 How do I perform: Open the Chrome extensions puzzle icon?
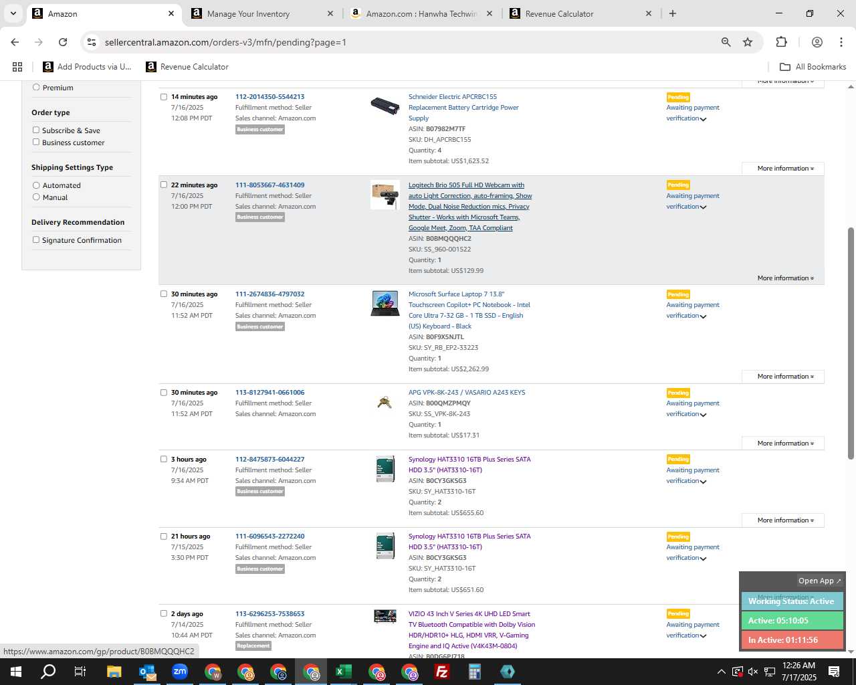tap(781, 42)
